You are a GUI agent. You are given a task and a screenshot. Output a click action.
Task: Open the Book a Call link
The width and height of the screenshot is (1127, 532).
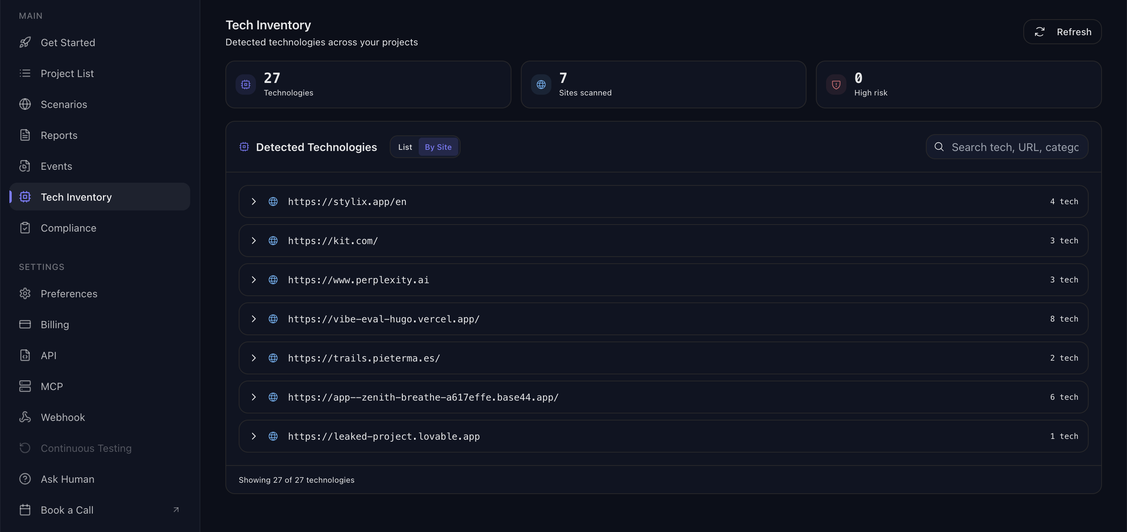click(x=67, y=510)
